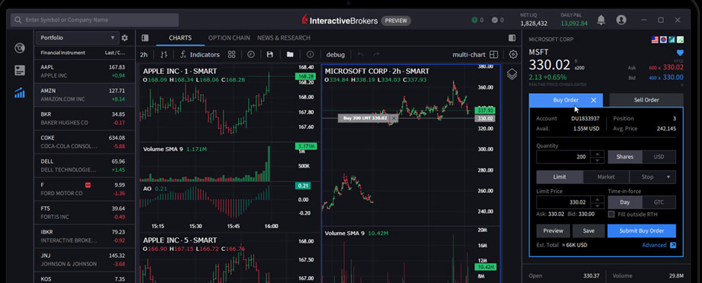Select Market order type
Viewport: 702px width, 283px height.
(x=606, y=177)
